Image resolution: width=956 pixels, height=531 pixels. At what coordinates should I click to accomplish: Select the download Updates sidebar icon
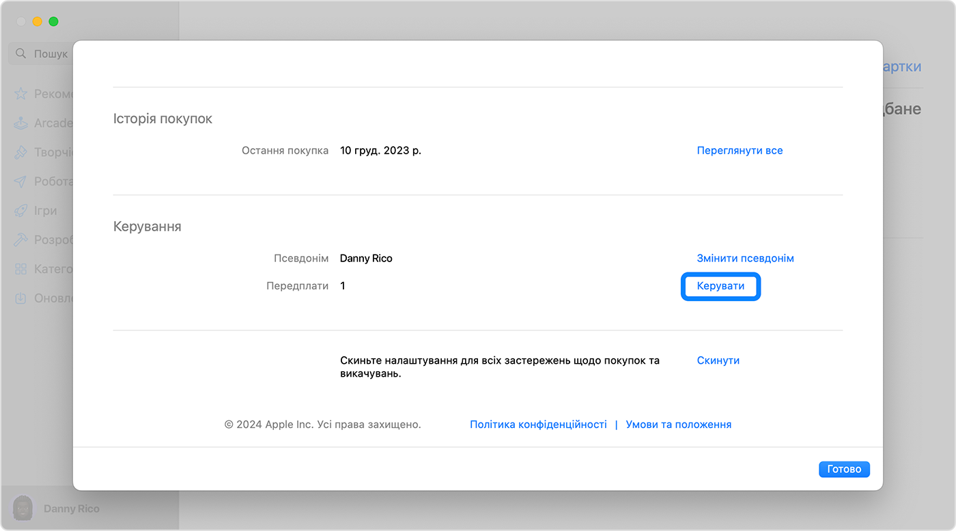(x=21, y=298)
